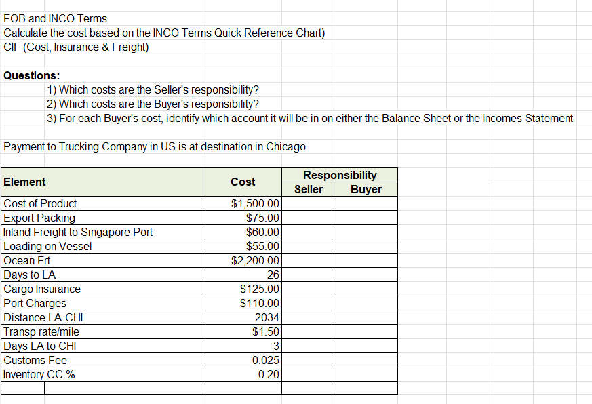
Task: Select the $1,500.00 Cost of Product cell
Action: [242, 203]
